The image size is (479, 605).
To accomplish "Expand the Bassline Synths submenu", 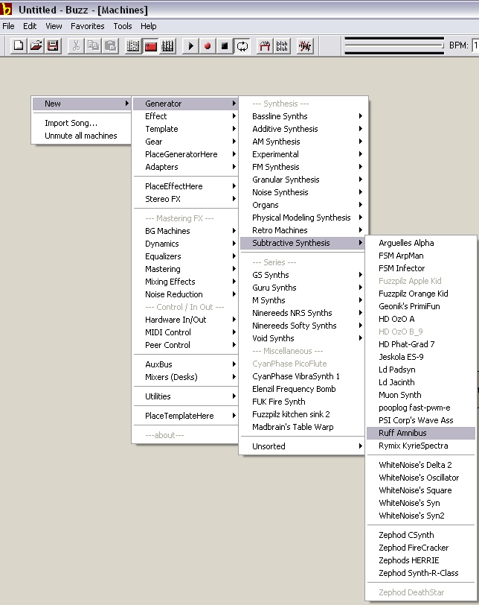I will coord(302,116).
